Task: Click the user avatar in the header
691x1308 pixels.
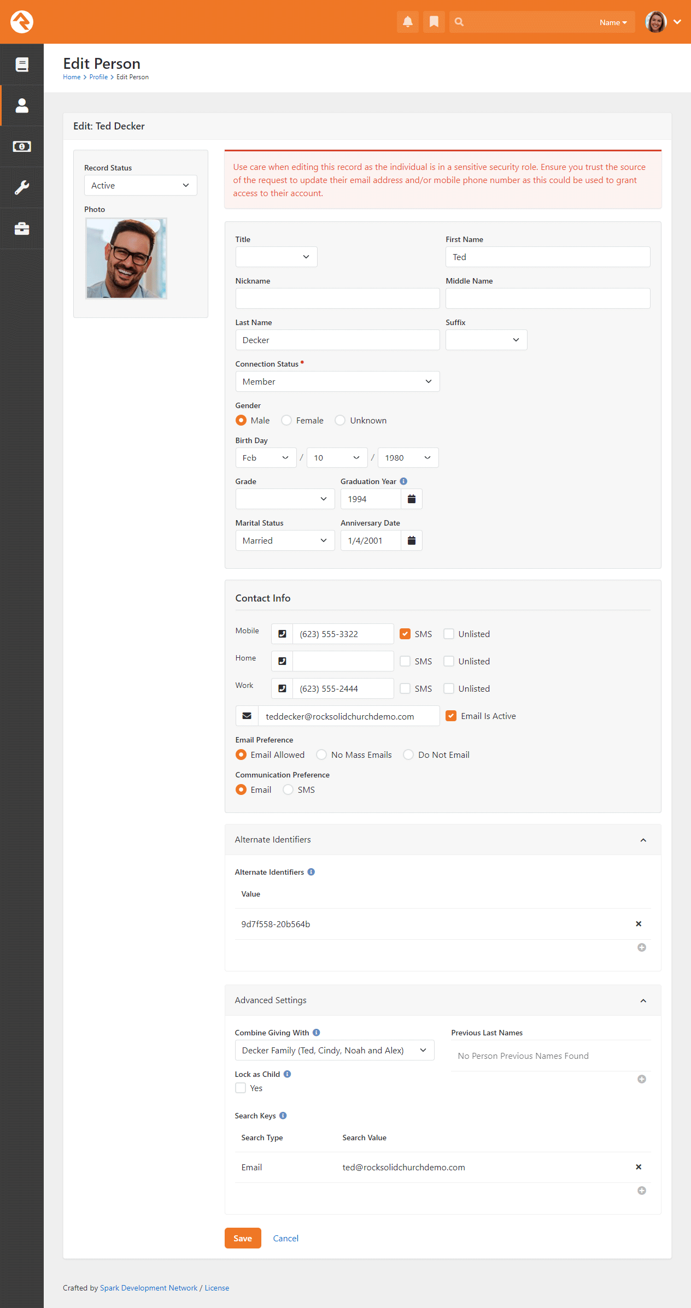Action: click(x=655, y=22)
